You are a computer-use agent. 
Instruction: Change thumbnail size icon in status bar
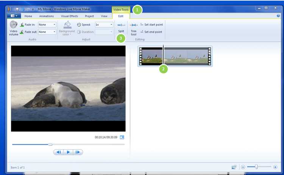pyautogui.click(x=234, y=167)
